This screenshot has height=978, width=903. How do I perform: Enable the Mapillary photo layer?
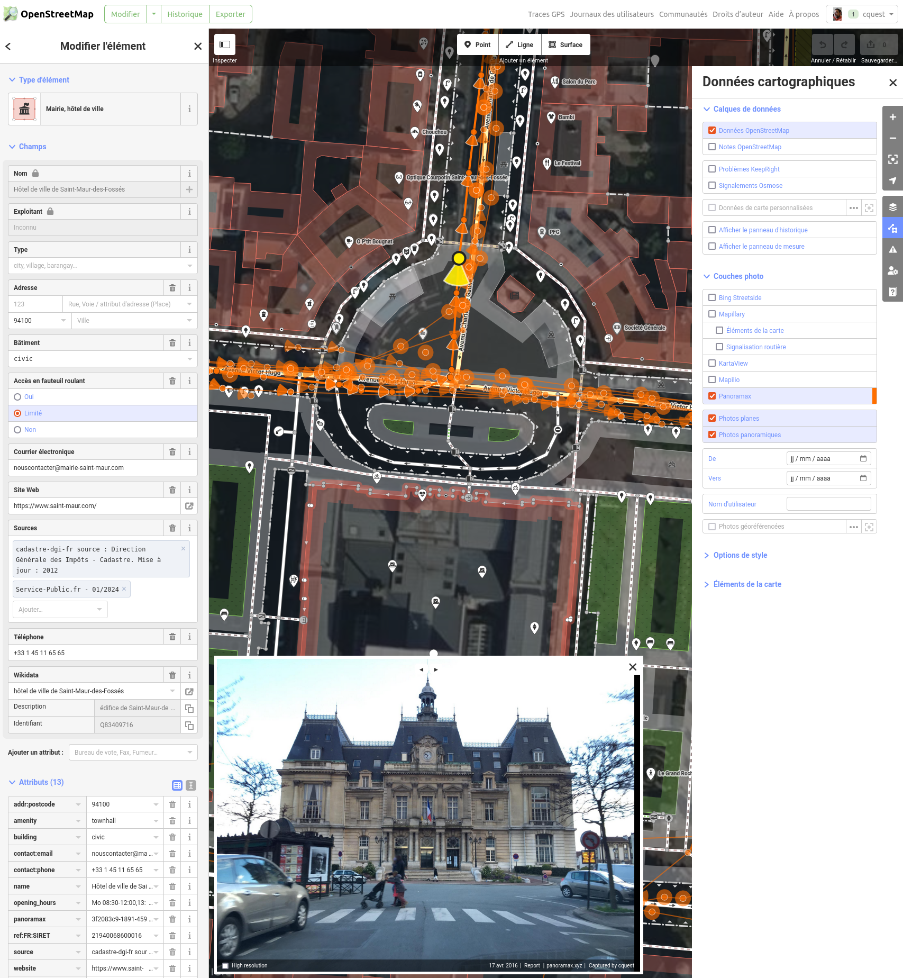[712, 314]
